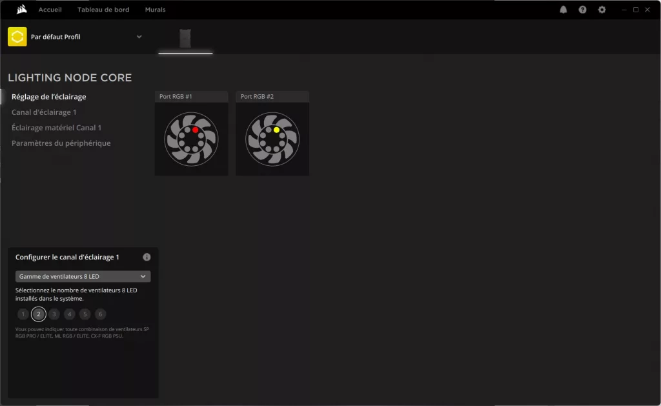
Task: Set fan count to 6
Action: point(100,314)
